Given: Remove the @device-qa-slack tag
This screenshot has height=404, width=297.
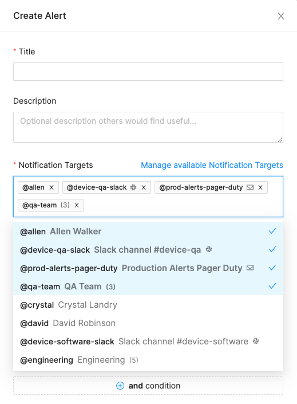Looking at the screenshot, I should [144, 187].
